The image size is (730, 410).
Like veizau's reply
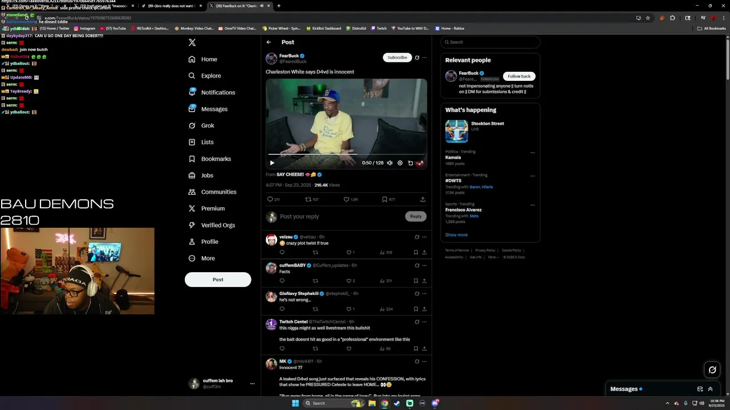350,252
